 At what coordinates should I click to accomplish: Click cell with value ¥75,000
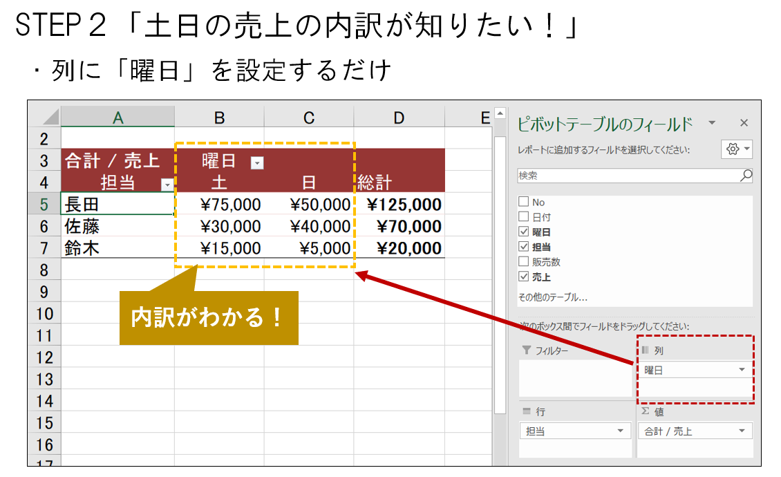click(219, 204)
